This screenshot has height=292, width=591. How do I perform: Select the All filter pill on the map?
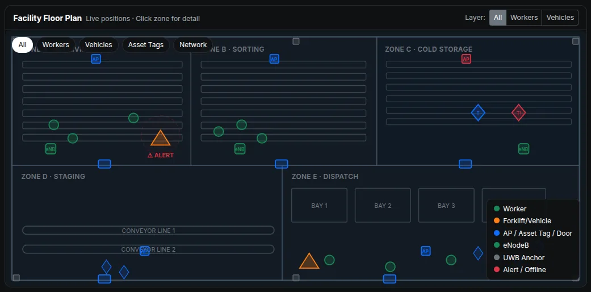[x=23, y=45]
